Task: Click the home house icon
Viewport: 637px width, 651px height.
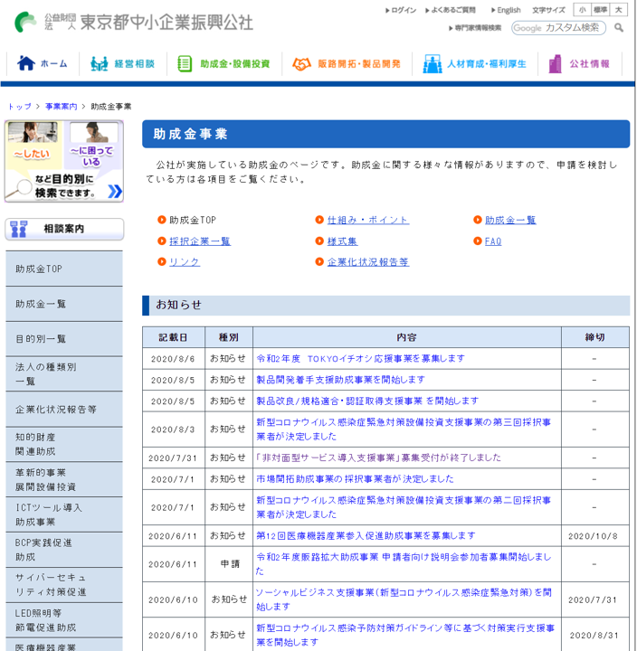Action: pyautogui.click(x=25, y=63)
